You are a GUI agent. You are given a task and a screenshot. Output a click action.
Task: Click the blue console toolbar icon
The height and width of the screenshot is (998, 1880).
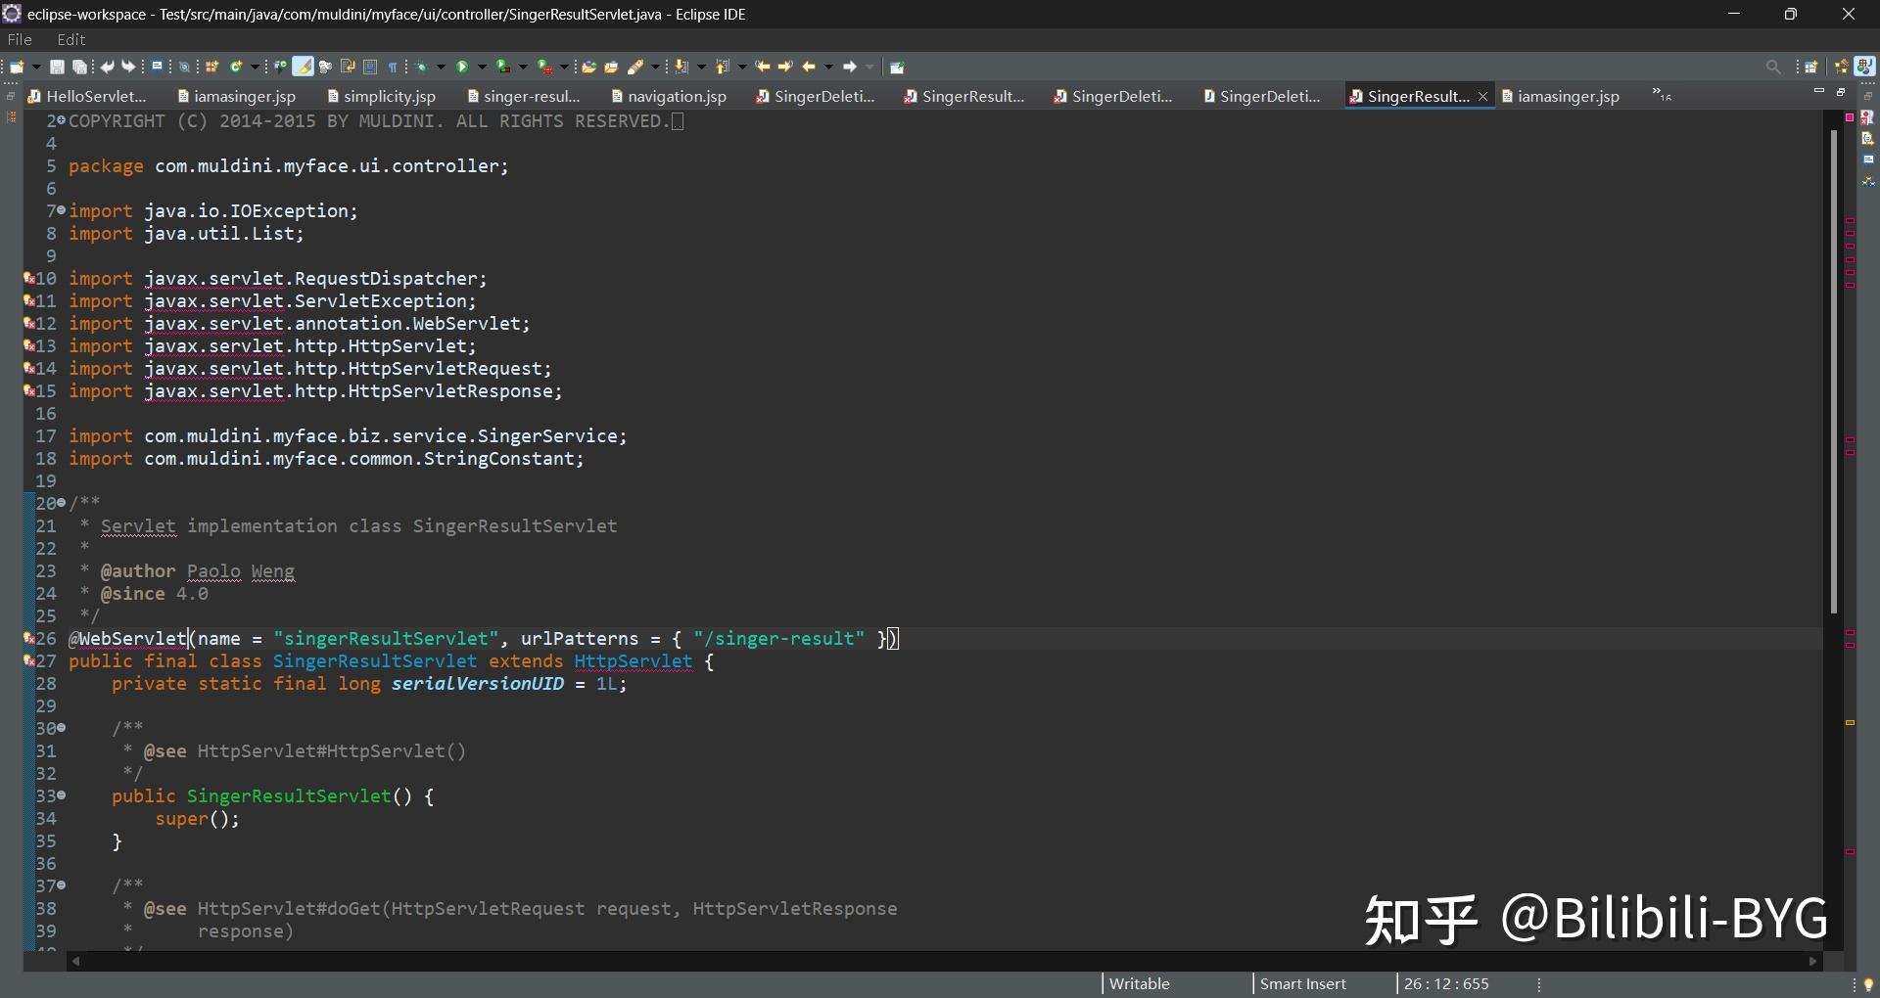tap(157, 66)
